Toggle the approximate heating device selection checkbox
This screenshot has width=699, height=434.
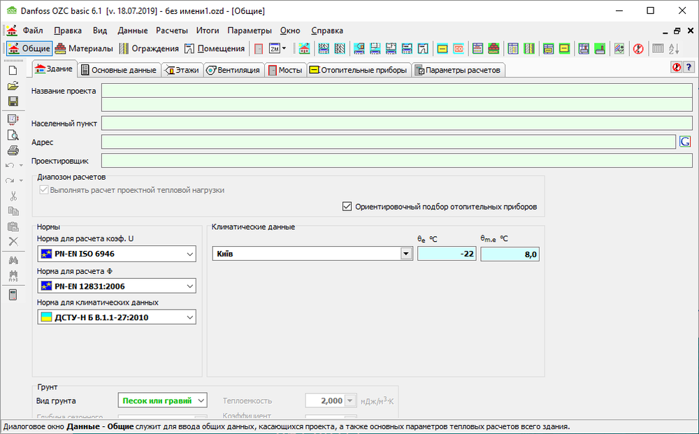(347, 207)
